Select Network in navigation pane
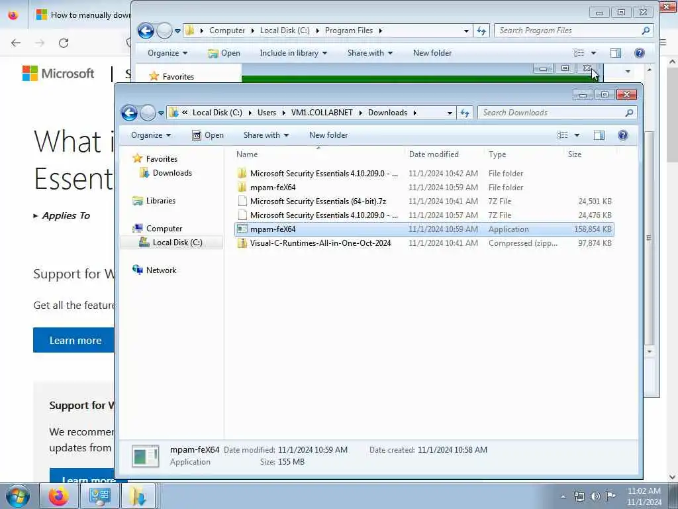Image resolution: width=678 pixels, height=509 pixels. [161, 270]
